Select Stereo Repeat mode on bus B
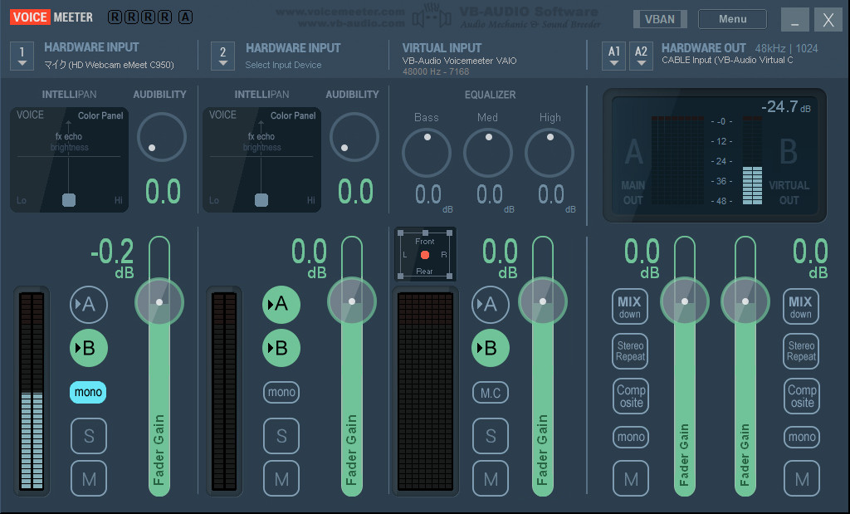This screenshot has height=514, width=850. (801, 351)
